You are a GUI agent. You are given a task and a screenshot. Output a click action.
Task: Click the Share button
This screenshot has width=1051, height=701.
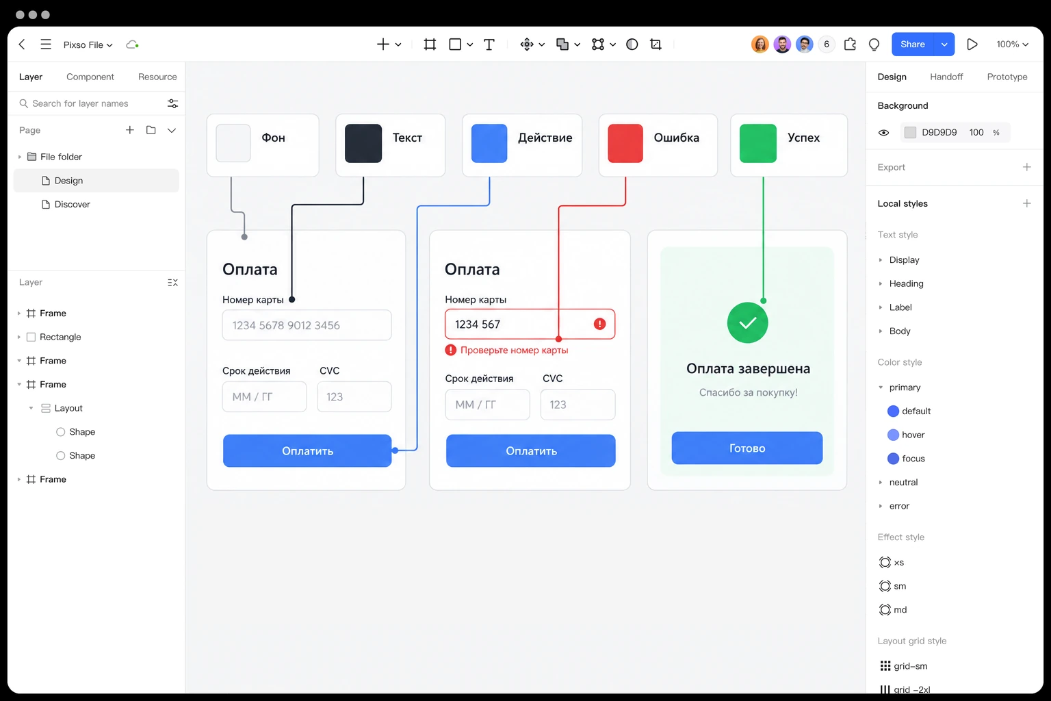click(913, 44)
